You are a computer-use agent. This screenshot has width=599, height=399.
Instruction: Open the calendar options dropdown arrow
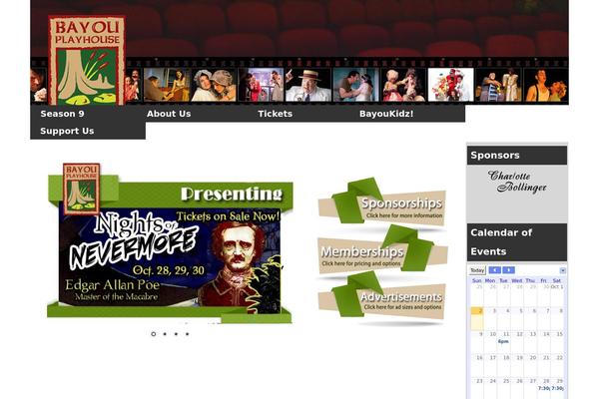[563, 270]
